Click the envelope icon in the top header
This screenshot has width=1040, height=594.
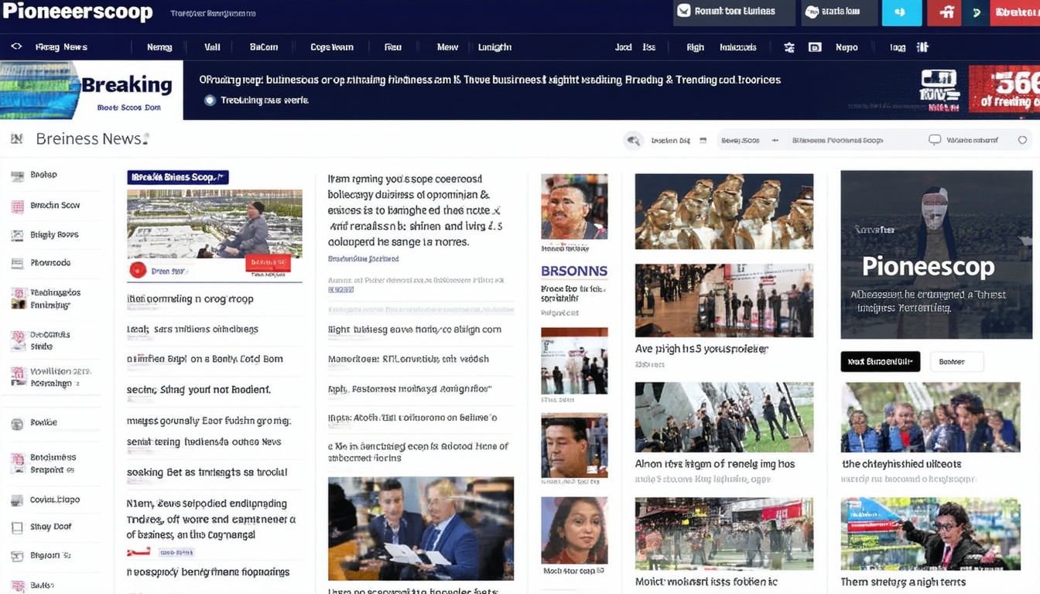point(684,12)
